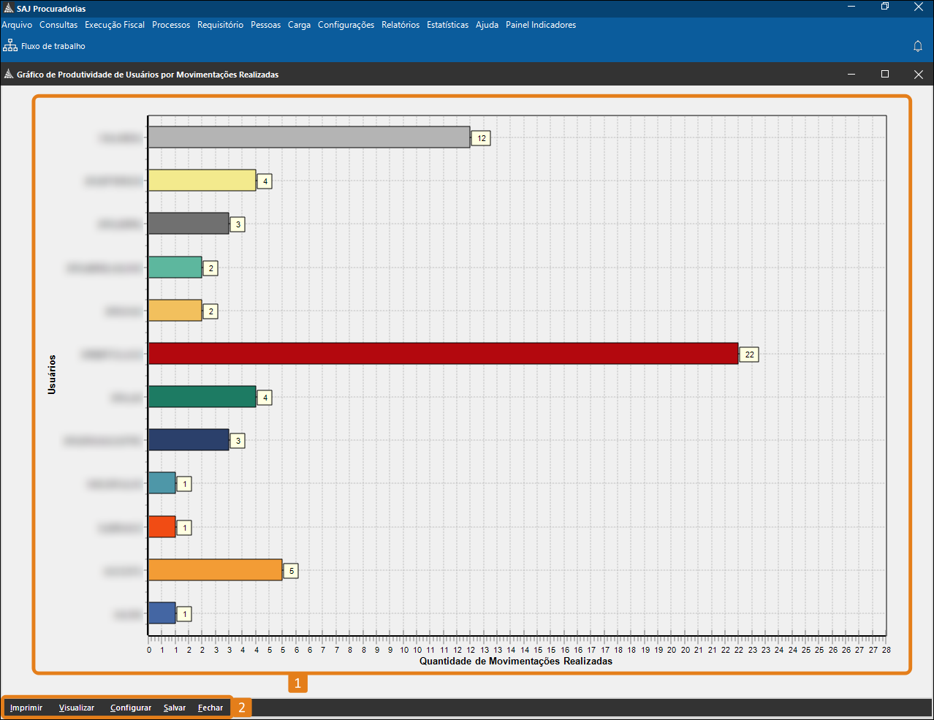934x720 pixels.
Task: Click the notification bell icon
Action: 918,46
